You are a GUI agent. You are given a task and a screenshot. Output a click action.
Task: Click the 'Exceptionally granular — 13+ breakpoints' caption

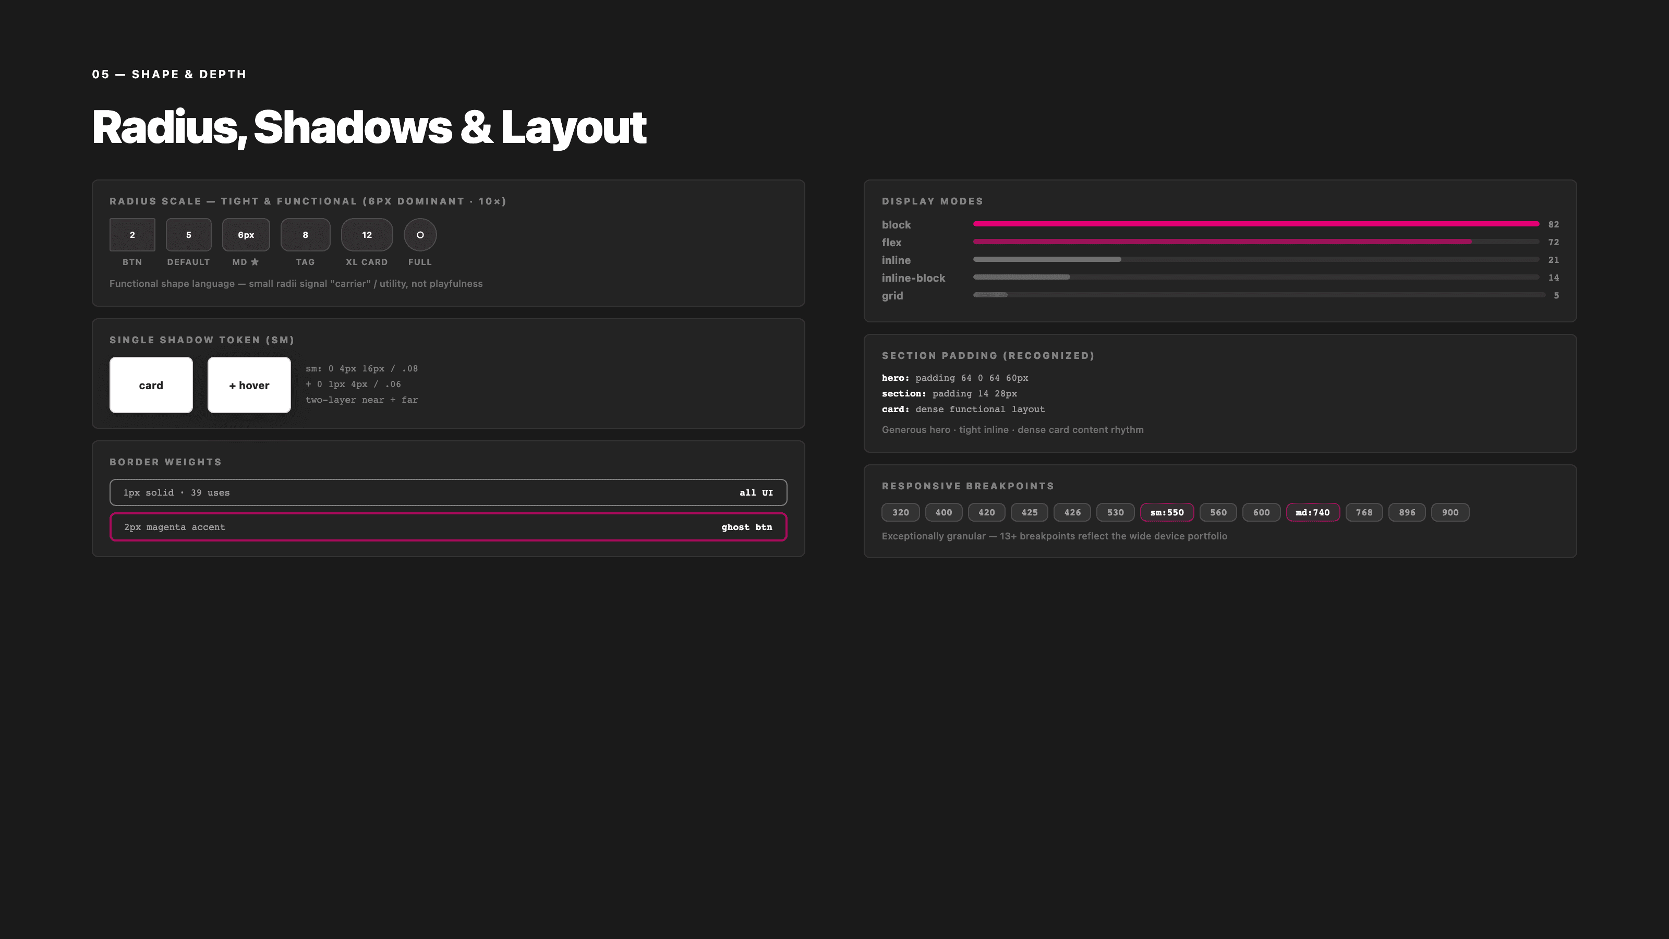pos(1054,536)
